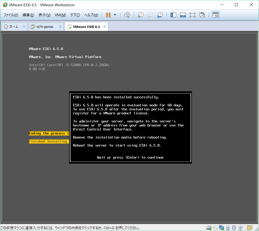Viewport: 259px width, 231px height.
Task: Click the VMware Workstation title bar app icon
Action: 5,5
